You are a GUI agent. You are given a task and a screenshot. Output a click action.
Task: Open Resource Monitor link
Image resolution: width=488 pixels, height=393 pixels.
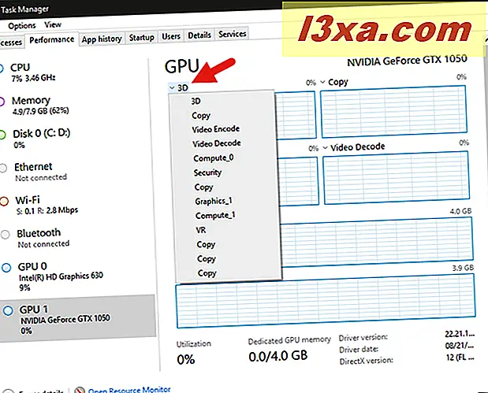point(129,390)
